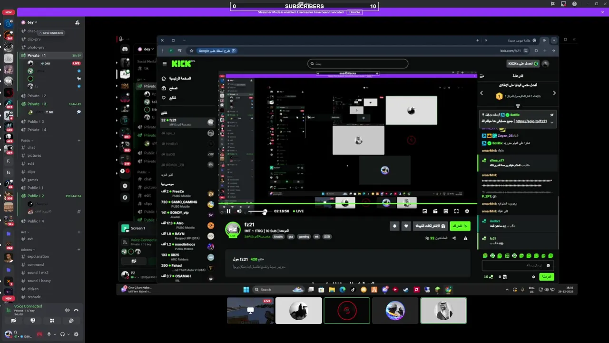The width and height of the screenshot is (609, 343).
Task: Join the Private 3 voice channel
Action: click(50, 104)
